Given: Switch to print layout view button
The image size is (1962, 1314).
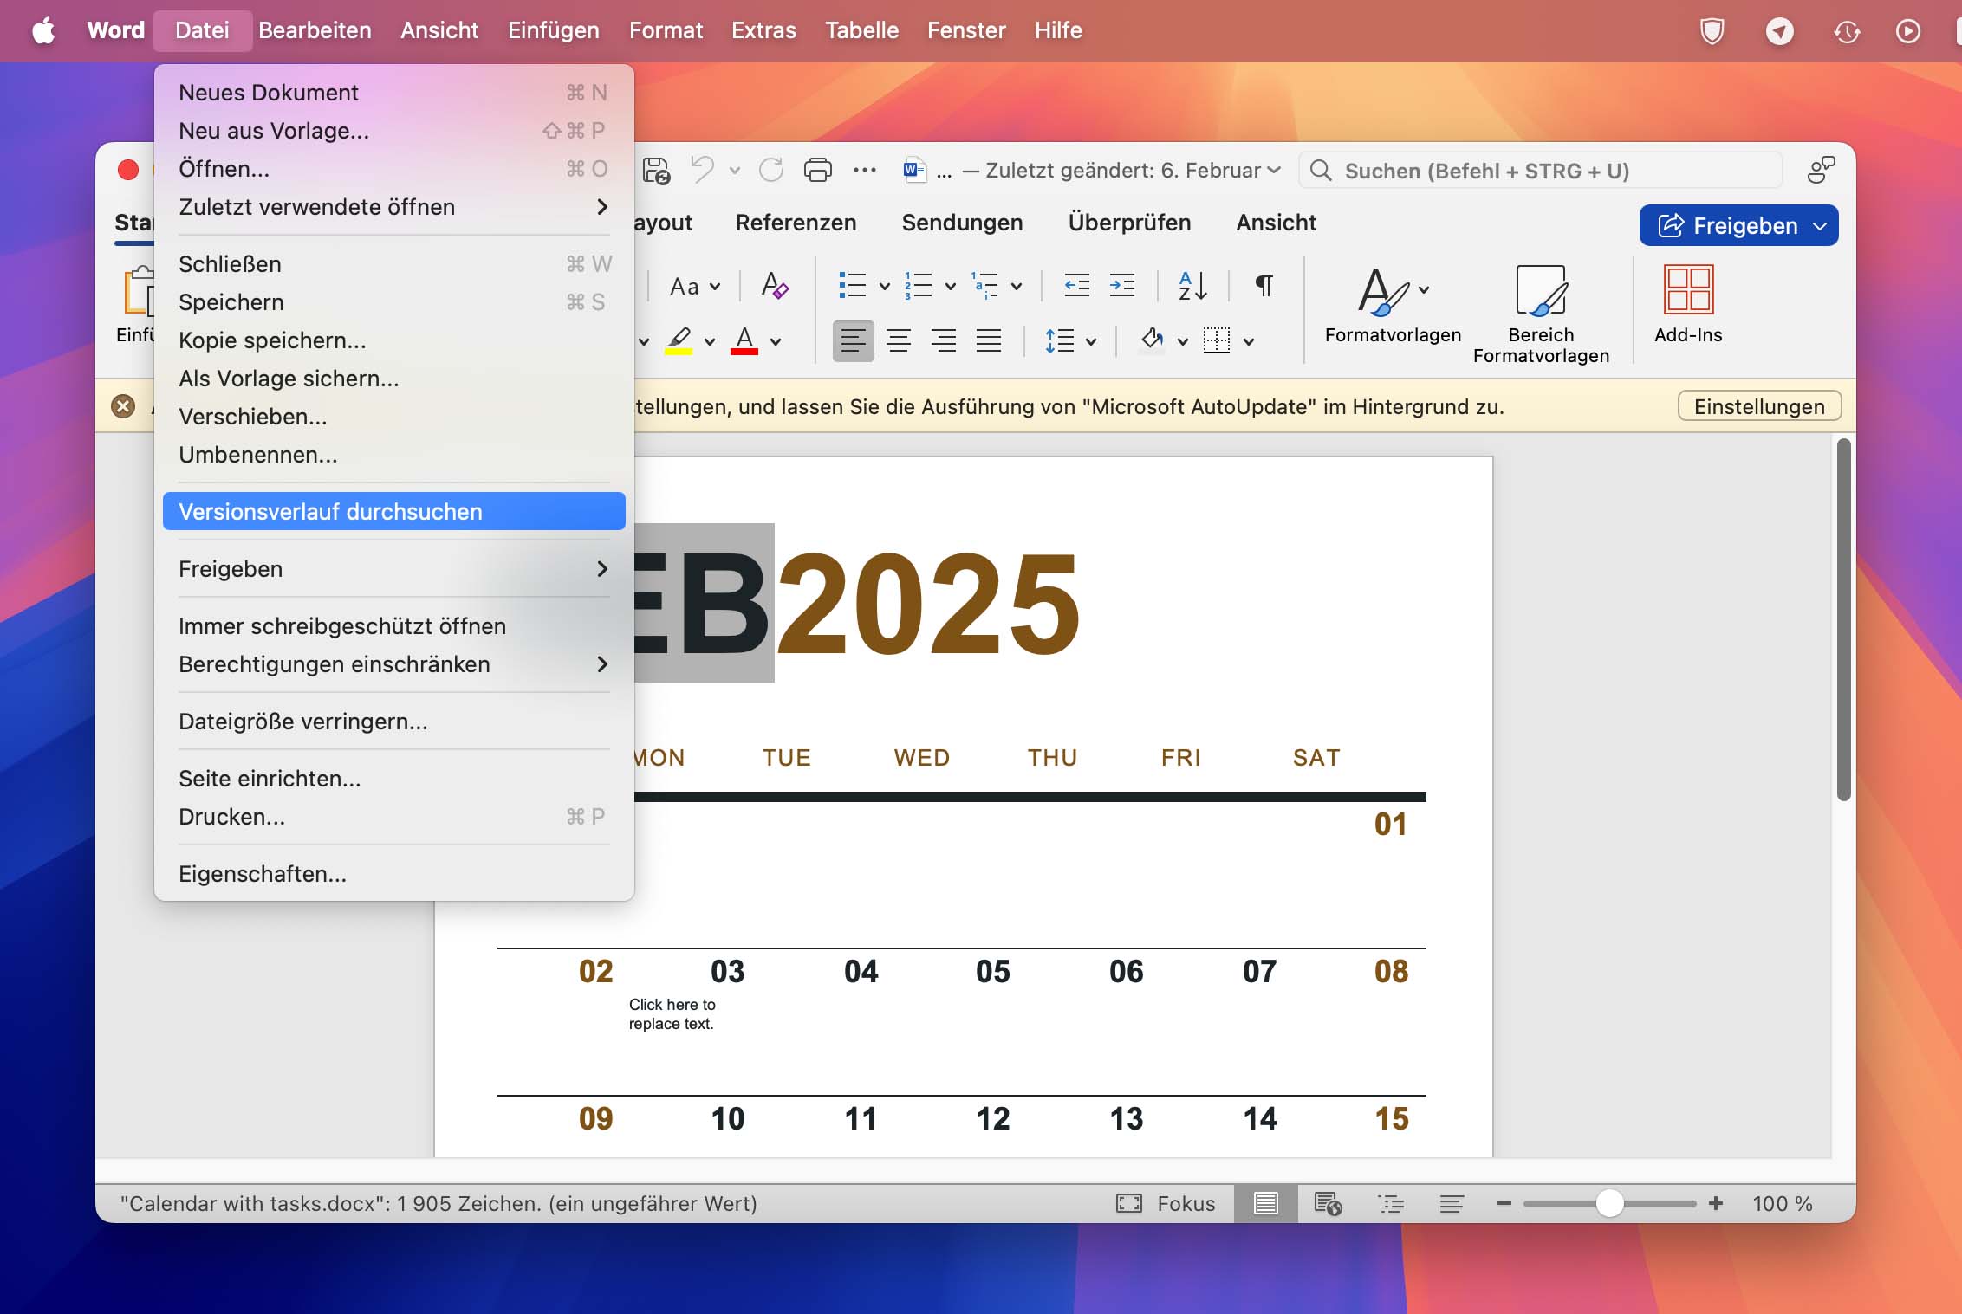Looking at the screenshot, I should pos(1266,1203).
